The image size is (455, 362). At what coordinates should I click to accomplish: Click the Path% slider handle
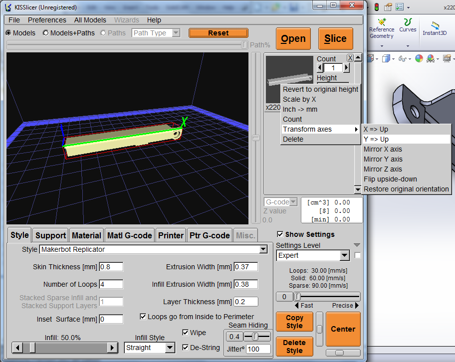click(244, 45)
